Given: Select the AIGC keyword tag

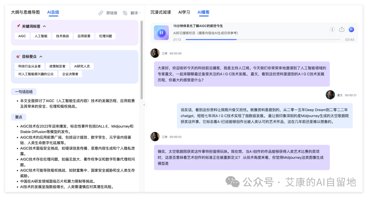Looking at the screenshot, I should [21, 36].
